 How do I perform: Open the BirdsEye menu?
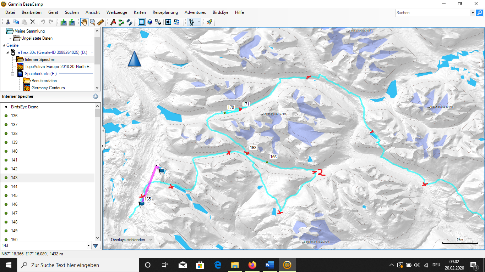coord(220,12)
